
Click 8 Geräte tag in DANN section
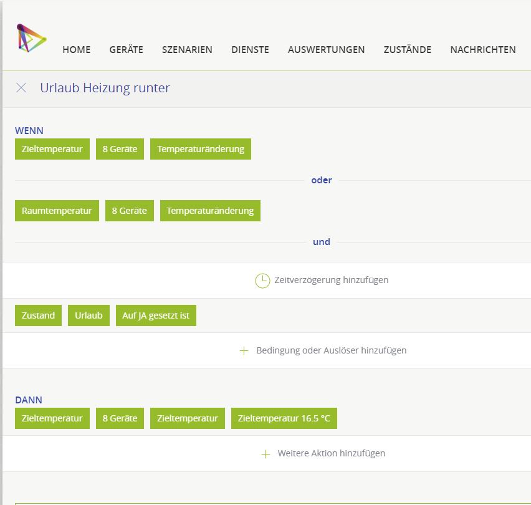coord(120,418)
